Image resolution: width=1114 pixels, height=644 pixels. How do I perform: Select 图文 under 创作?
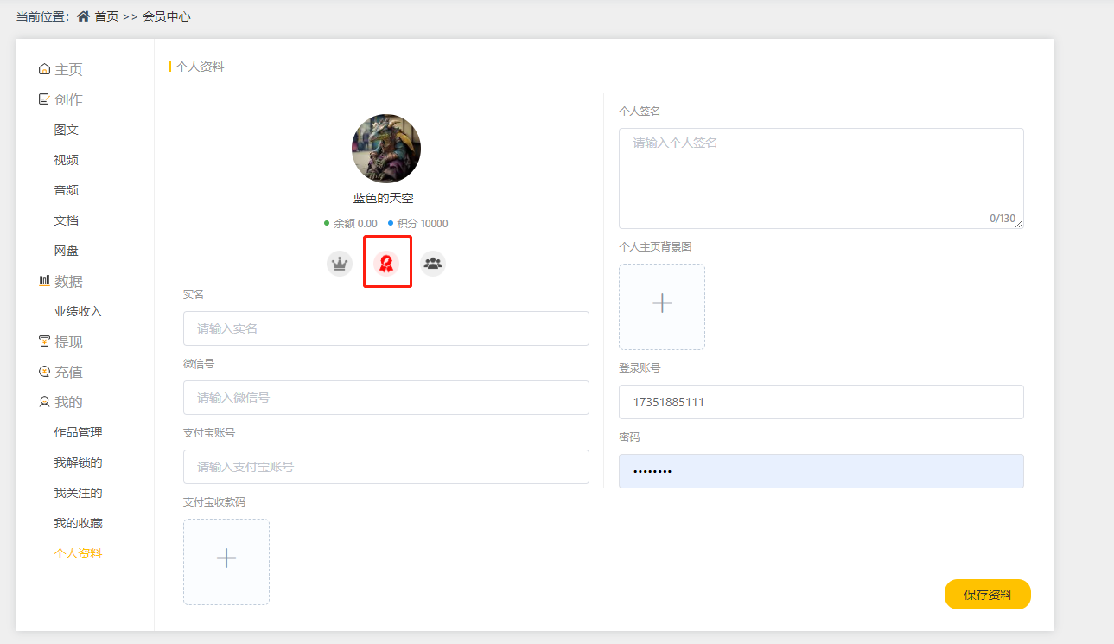click(67, 131)
